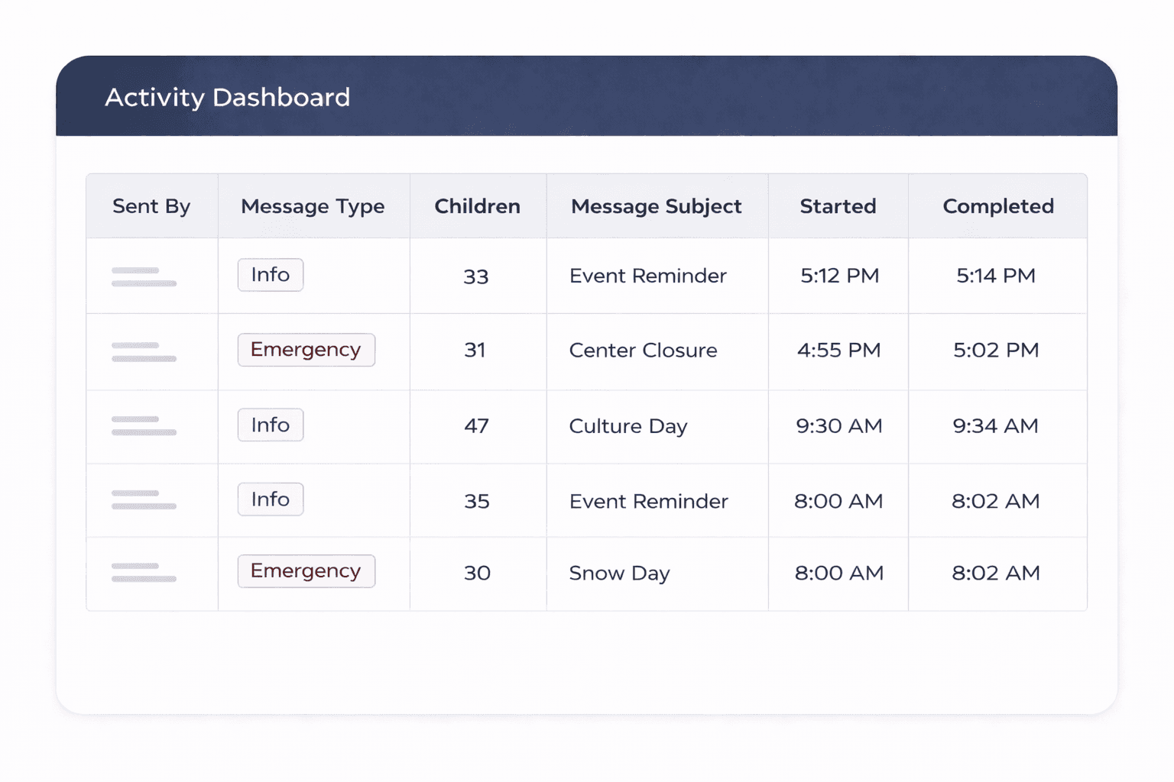
Task: Select the Culture Day row
Action: coord(628,426)
